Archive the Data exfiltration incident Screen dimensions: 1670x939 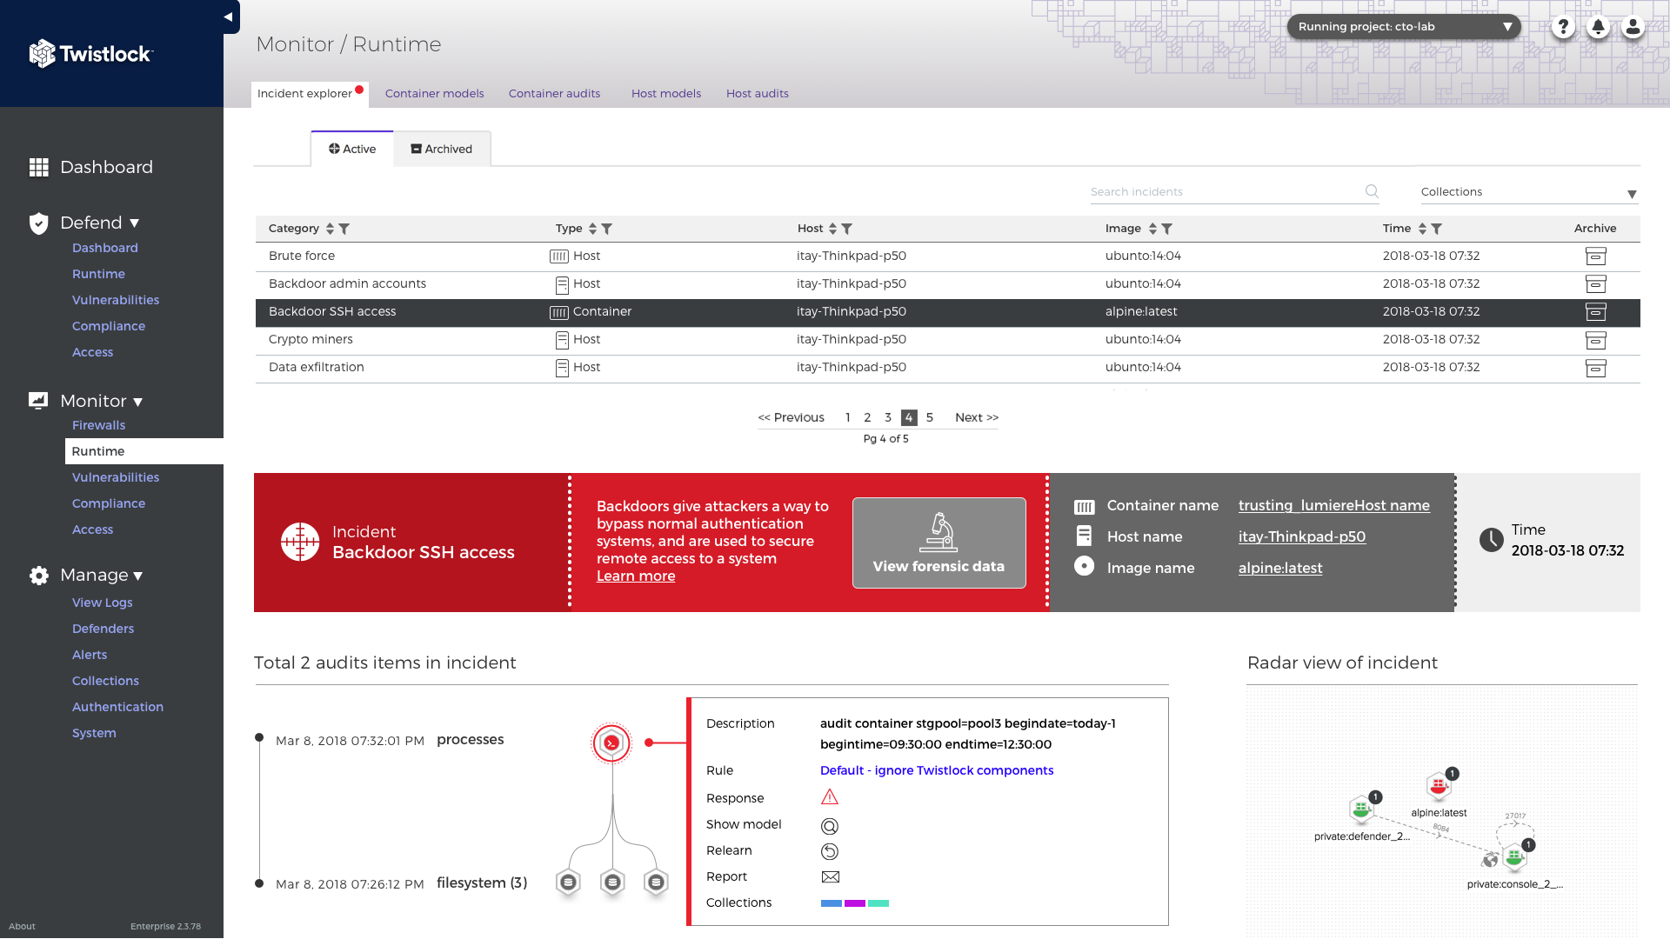point(1595,367)
